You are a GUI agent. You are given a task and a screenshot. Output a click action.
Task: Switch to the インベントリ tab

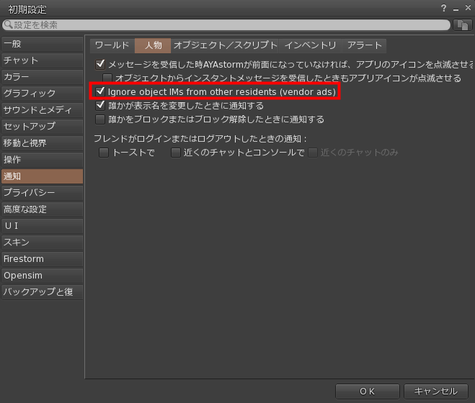[x=311, y=45]
